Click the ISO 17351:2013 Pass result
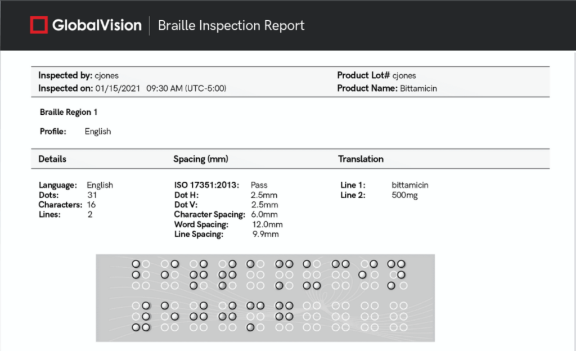The image size is (576, 351). click(260, 185)
